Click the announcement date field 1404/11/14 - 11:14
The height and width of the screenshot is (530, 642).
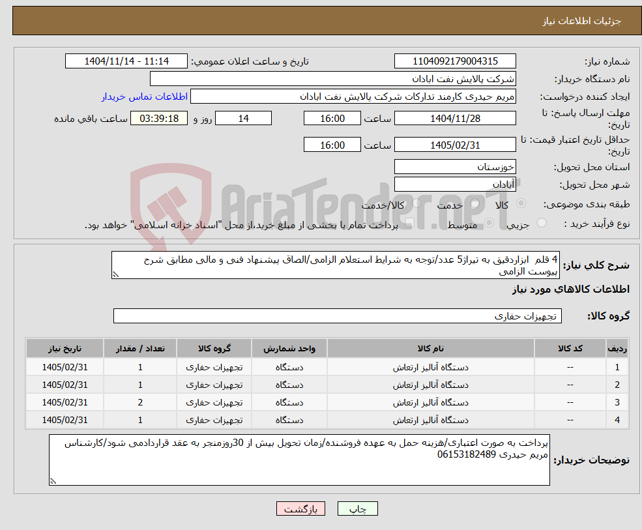(126, 61)
